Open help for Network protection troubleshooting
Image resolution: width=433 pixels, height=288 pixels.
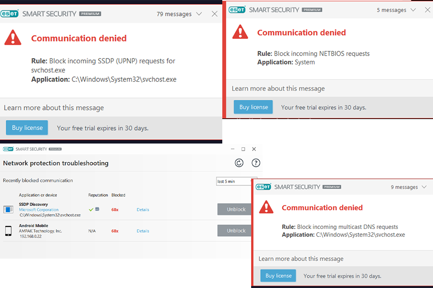pyautogui.click(x=256, y=163)
